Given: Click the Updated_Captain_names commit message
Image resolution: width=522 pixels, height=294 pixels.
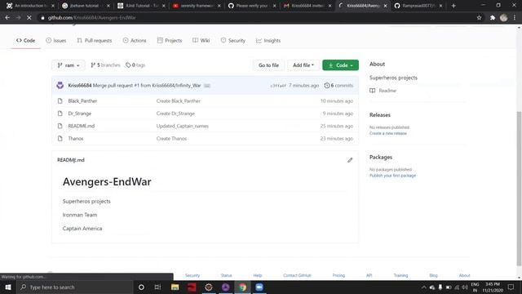Looking at the screenshot, I should pyautogui.click(x=183, y=126).
